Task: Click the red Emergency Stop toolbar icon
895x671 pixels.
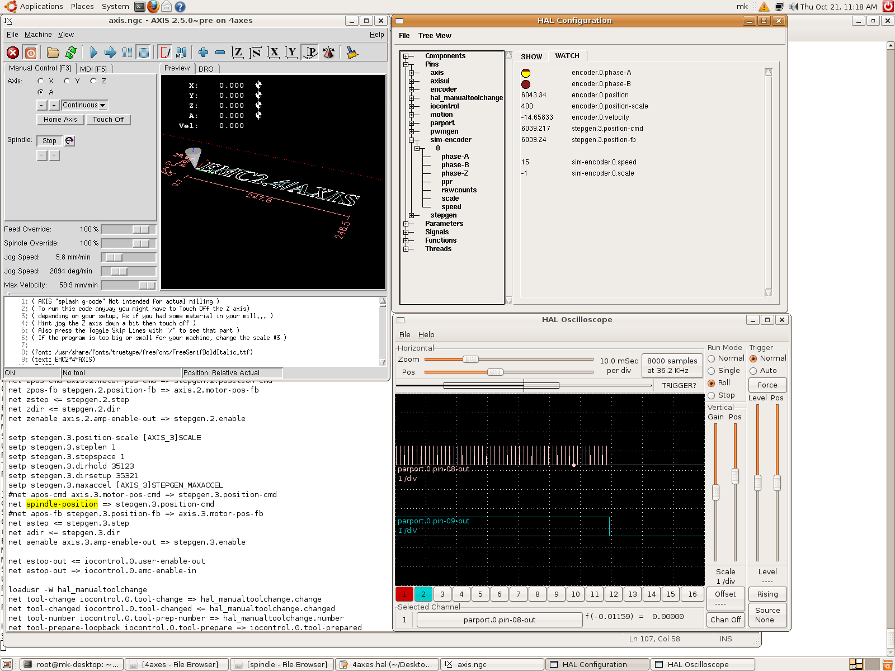Action: [13, 53]
